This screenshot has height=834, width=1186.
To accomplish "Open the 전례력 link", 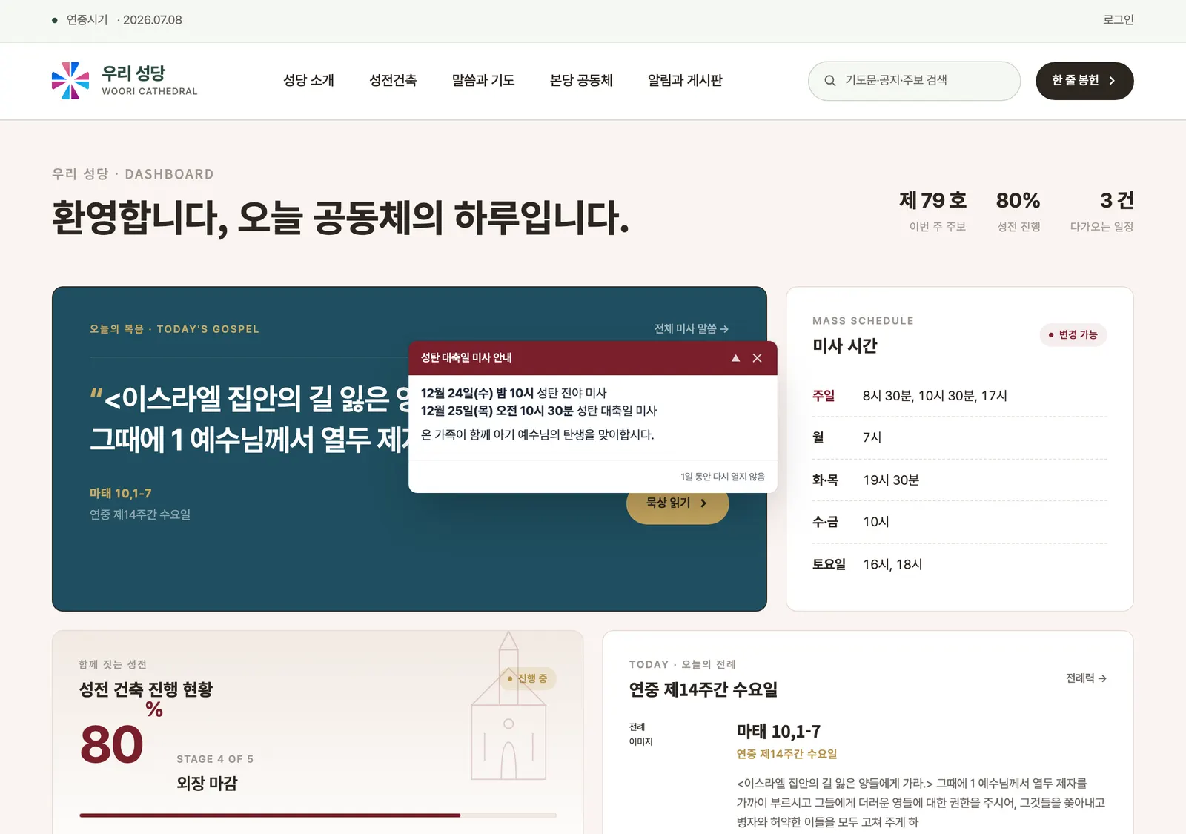I will click(x=1086, y=678).
